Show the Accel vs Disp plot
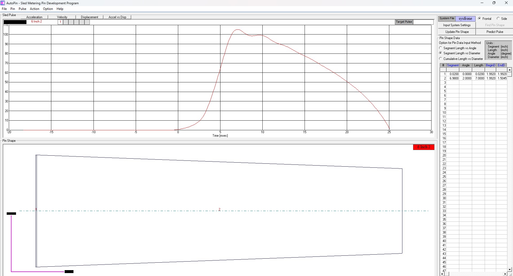Screen dimensions: 513x276 (117, 17)
